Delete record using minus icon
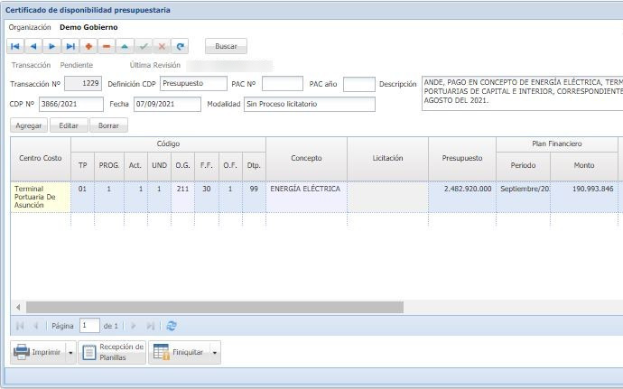The image size is (623, 389). (x=107, y=47)
